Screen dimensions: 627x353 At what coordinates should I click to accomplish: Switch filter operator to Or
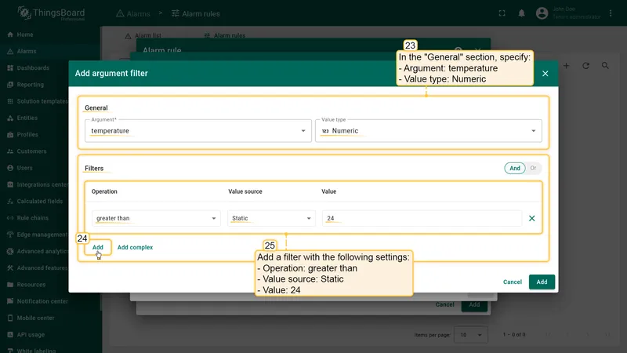pyautogui.click(x=534, y=168)
